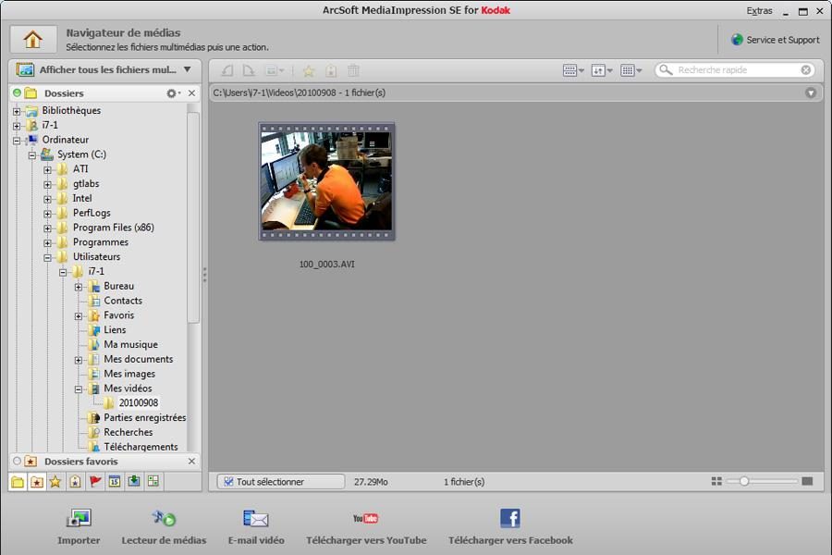Click the Home navigation icon

[x=33, y=40]
